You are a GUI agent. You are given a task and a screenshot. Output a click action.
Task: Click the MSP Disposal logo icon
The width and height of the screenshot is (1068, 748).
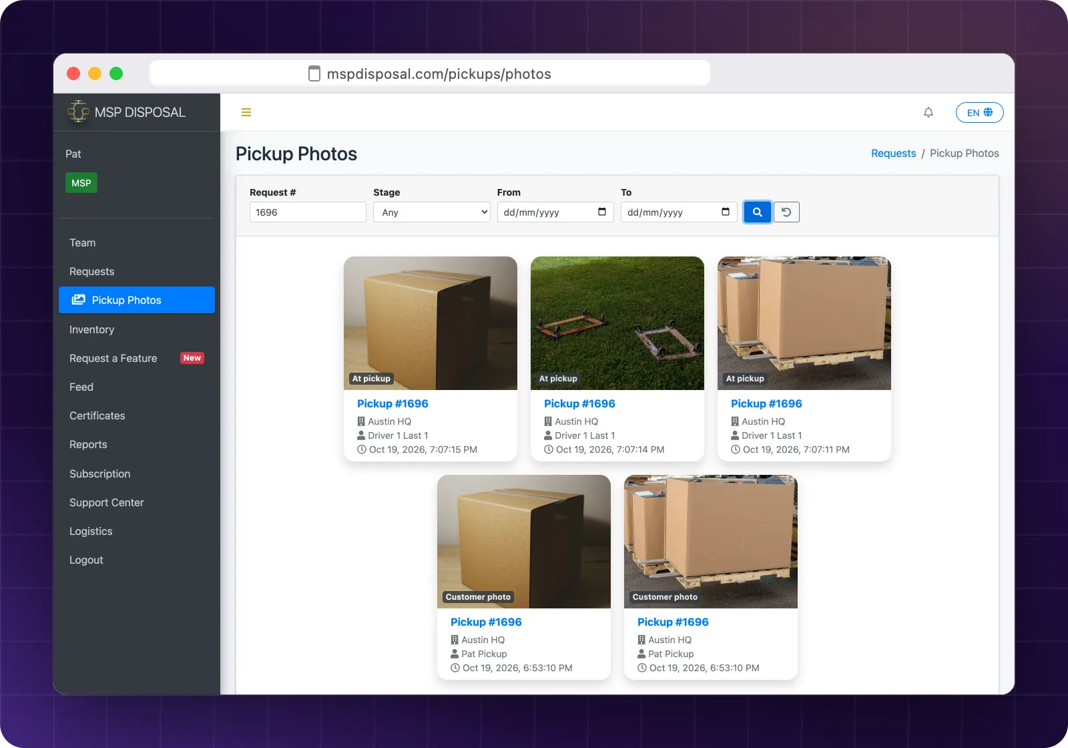[x=78, y=112]
